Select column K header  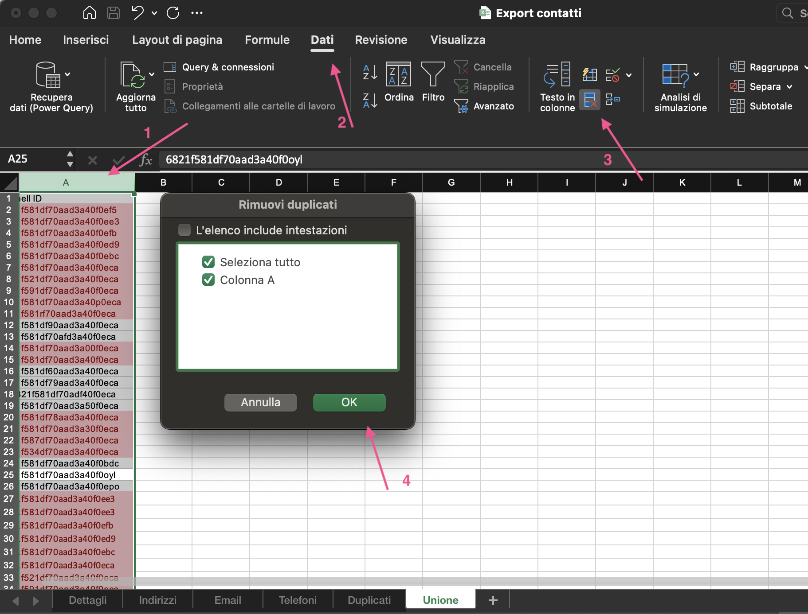tap(682, 183)
